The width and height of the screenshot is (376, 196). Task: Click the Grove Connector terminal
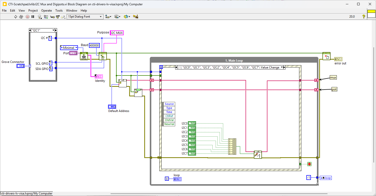[x=21, y=66]
